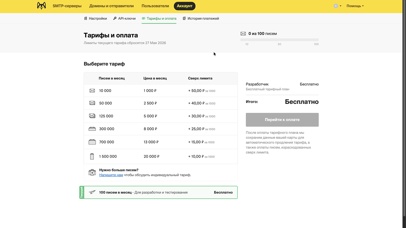This screenshot has width=406, height=228.
Task: Choose the 700 000 letters plan stack icon
Action: (92, 142)
